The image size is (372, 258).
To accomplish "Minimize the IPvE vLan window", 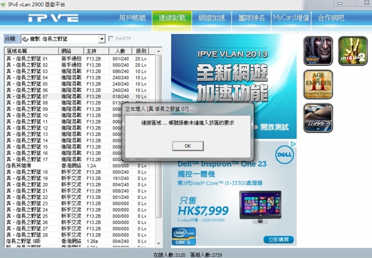I will point(339,3).
